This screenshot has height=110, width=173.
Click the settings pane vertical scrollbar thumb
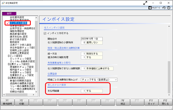(x=169, y=77)
